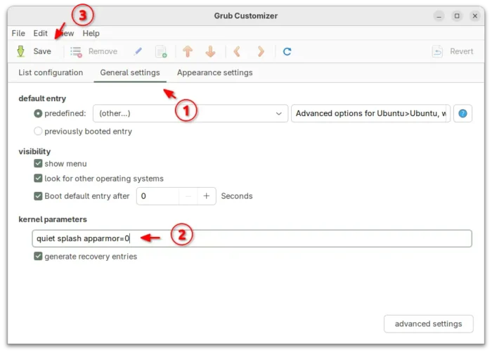Viewport: 492px width, 353px height.
Task: Open the predefined entry dropdown showing (other...)
Action: click(x=190, y=113)
